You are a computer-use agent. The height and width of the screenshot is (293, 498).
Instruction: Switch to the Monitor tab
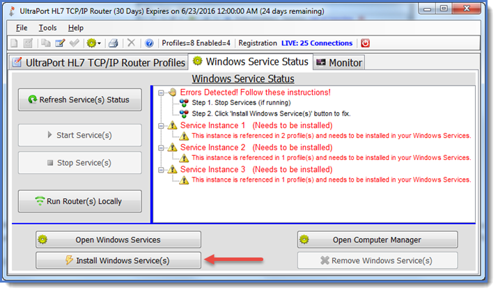339,63
